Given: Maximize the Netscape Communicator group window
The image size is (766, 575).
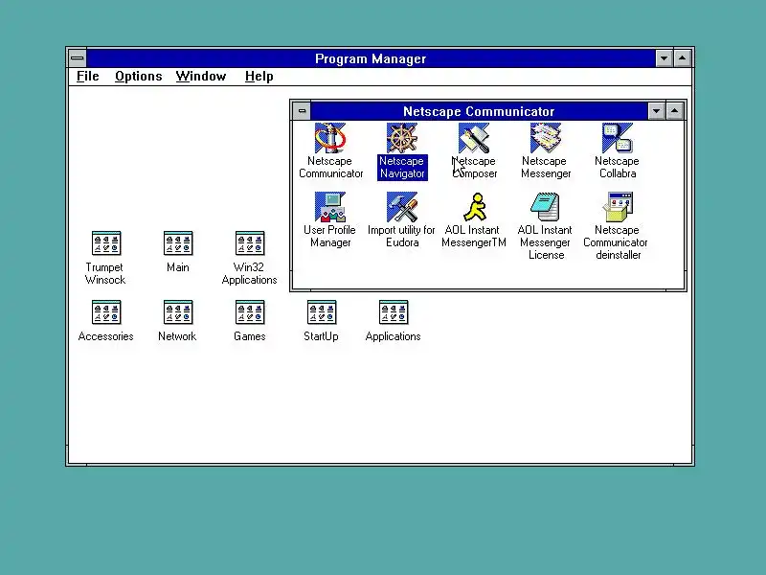Looking at the screenshot, I should [674, 111].
